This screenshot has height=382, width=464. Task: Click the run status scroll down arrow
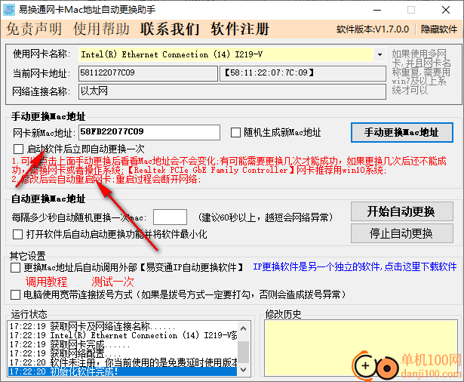point(243,370)
